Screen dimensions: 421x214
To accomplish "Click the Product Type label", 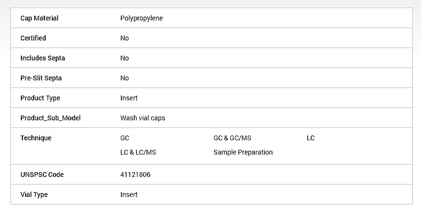I will [x=40, y=98].
